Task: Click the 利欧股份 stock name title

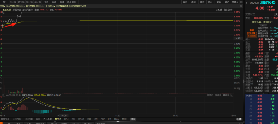Action: click(268, 2)
